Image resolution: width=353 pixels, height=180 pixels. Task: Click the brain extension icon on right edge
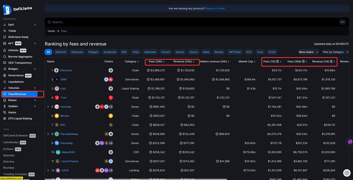tap(350, 142)
